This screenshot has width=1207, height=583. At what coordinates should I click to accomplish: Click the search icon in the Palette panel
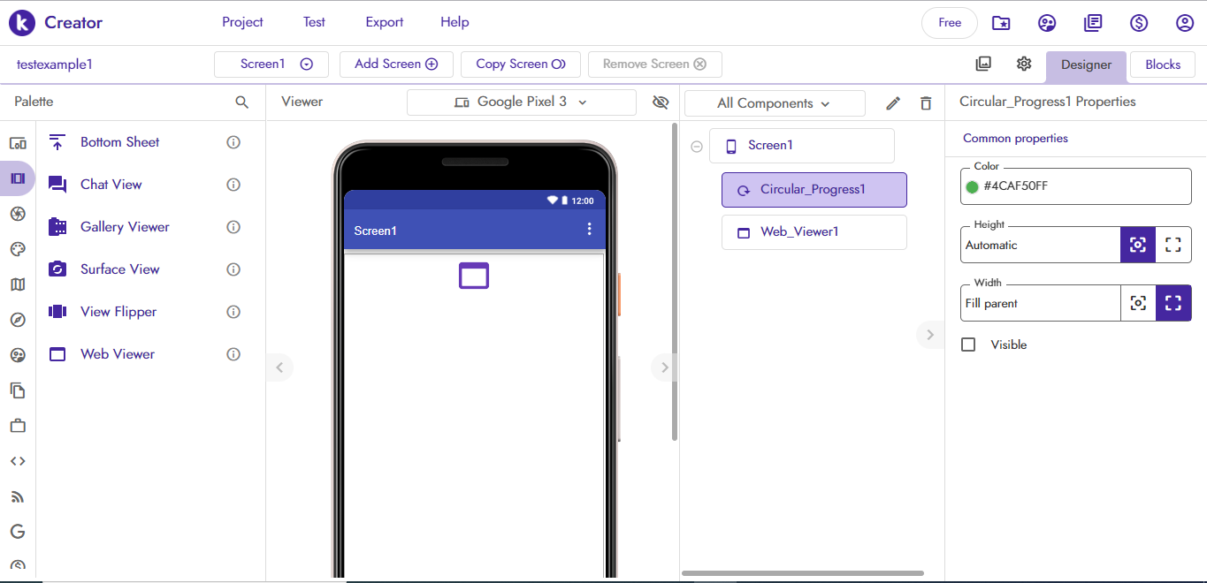point(241,102)
